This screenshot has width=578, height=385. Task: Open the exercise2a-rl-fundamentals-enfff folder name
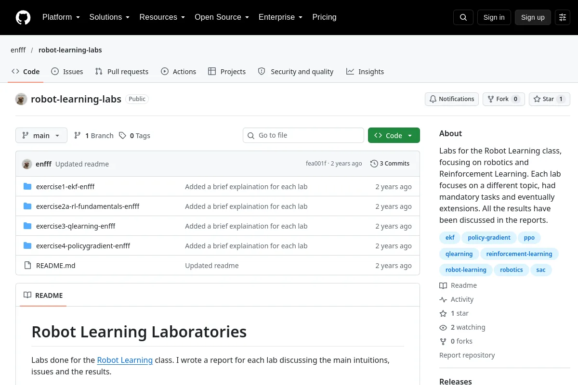click(x=88, y=206)
